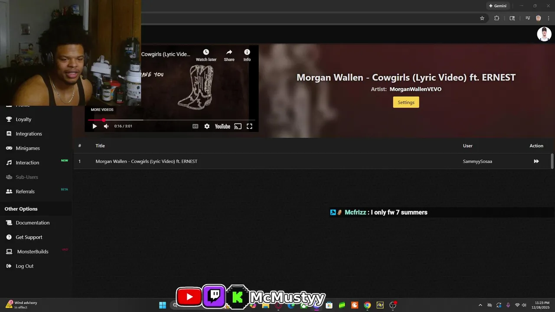Open Documentation in the sidebar
The height and width of the screenshot is (312, 555).
click(x=33, y=223)
